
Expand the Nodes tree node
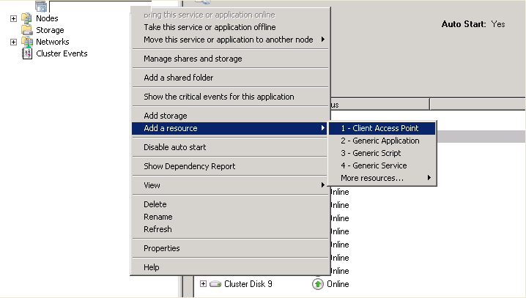pyautogui.click(x=13, y=18)
